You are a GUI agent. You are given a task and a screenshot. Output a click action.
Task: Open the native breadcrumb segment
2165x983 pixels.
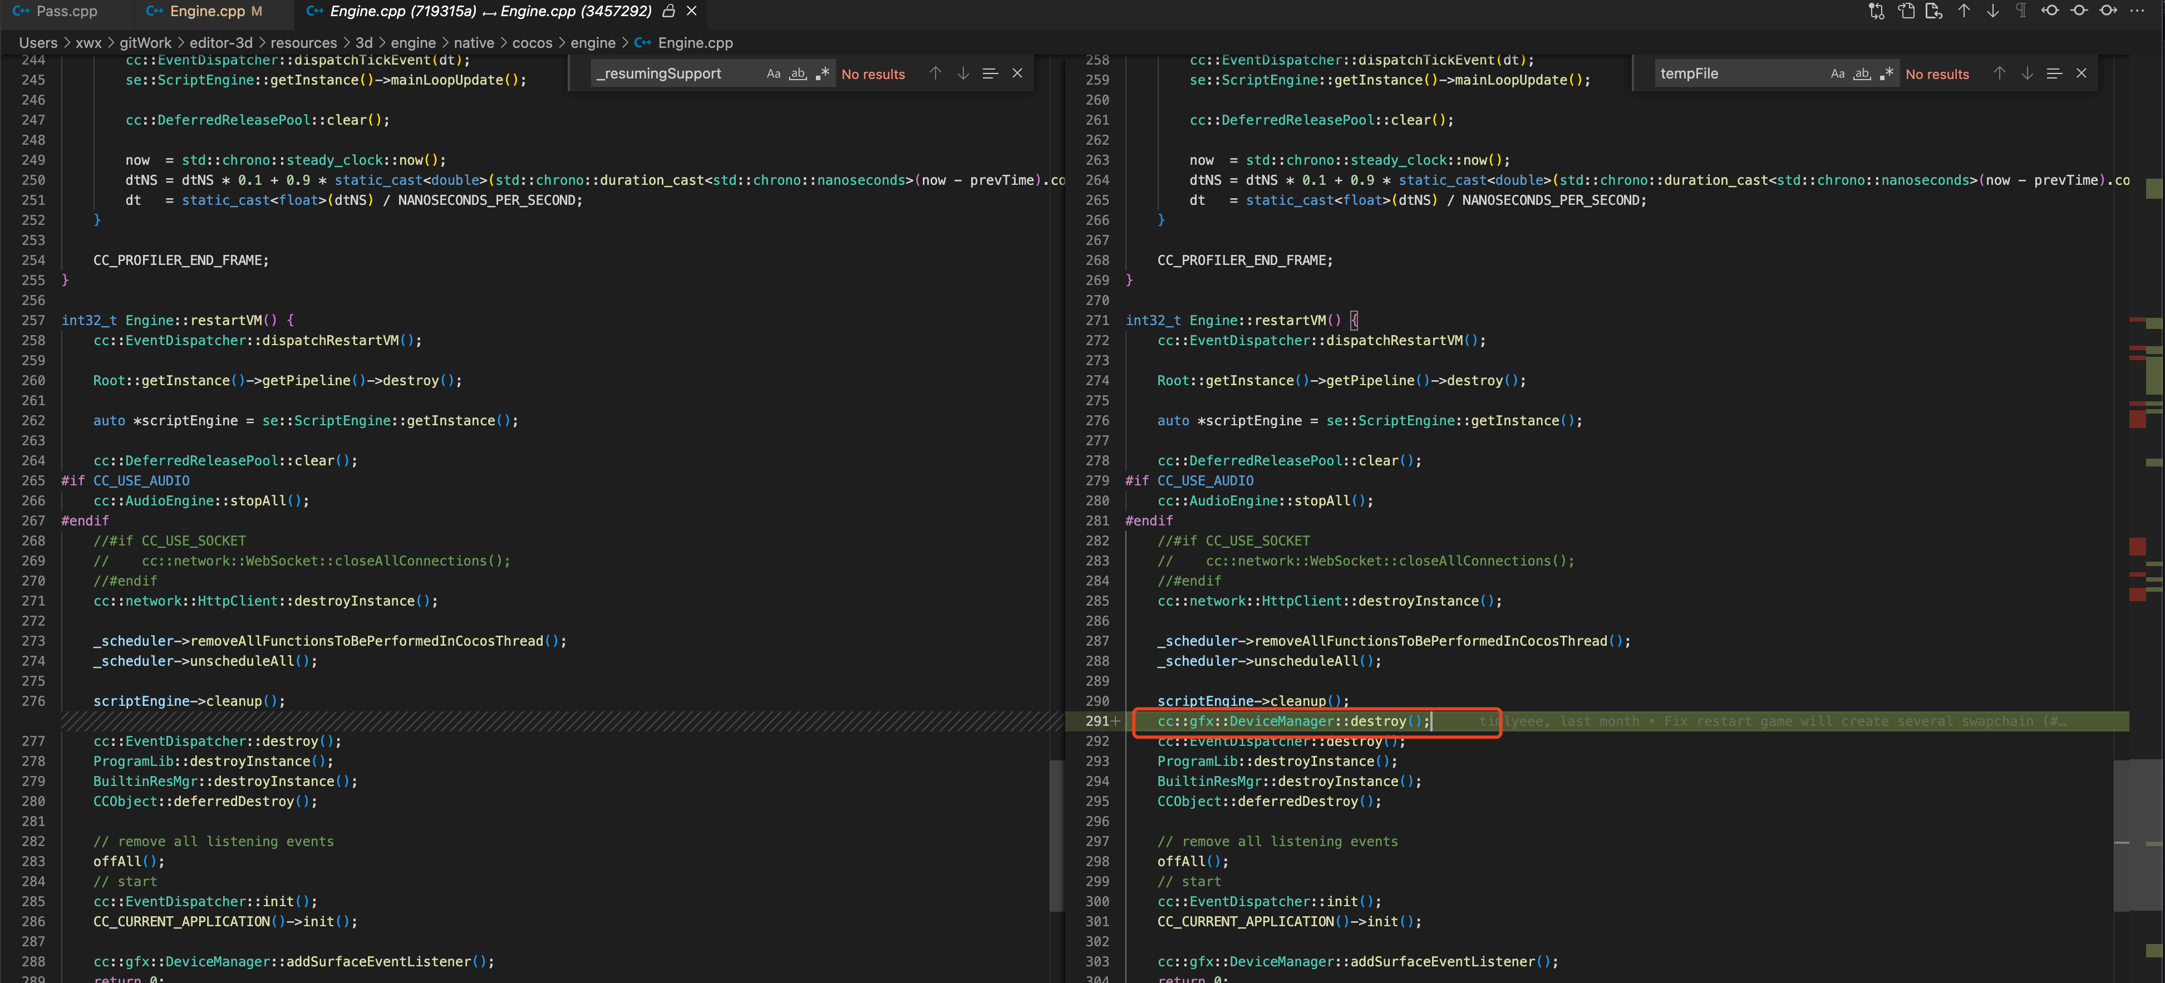tap(474, 43)
